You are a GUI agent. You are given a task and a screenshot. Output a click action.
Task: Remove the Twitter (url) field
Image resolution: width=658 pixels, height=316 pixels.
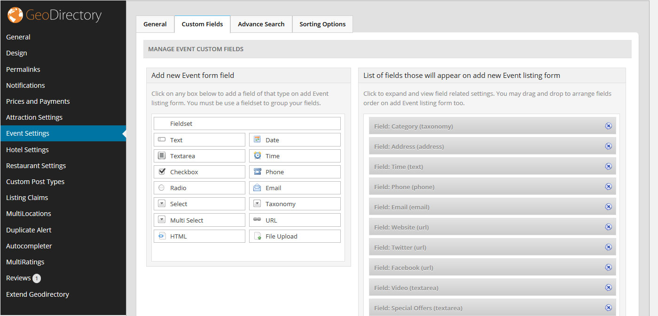coord(608,247)
